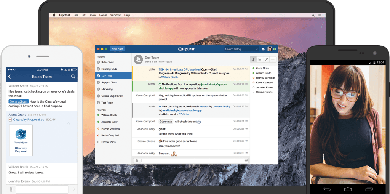Open the user profile avatar in HipChat header
Viewport: 390px width, 194px height.
pos(270,49)
